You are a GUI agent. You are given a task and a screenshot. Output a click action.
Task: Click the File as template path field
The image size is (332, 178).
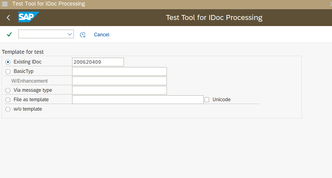138,100
